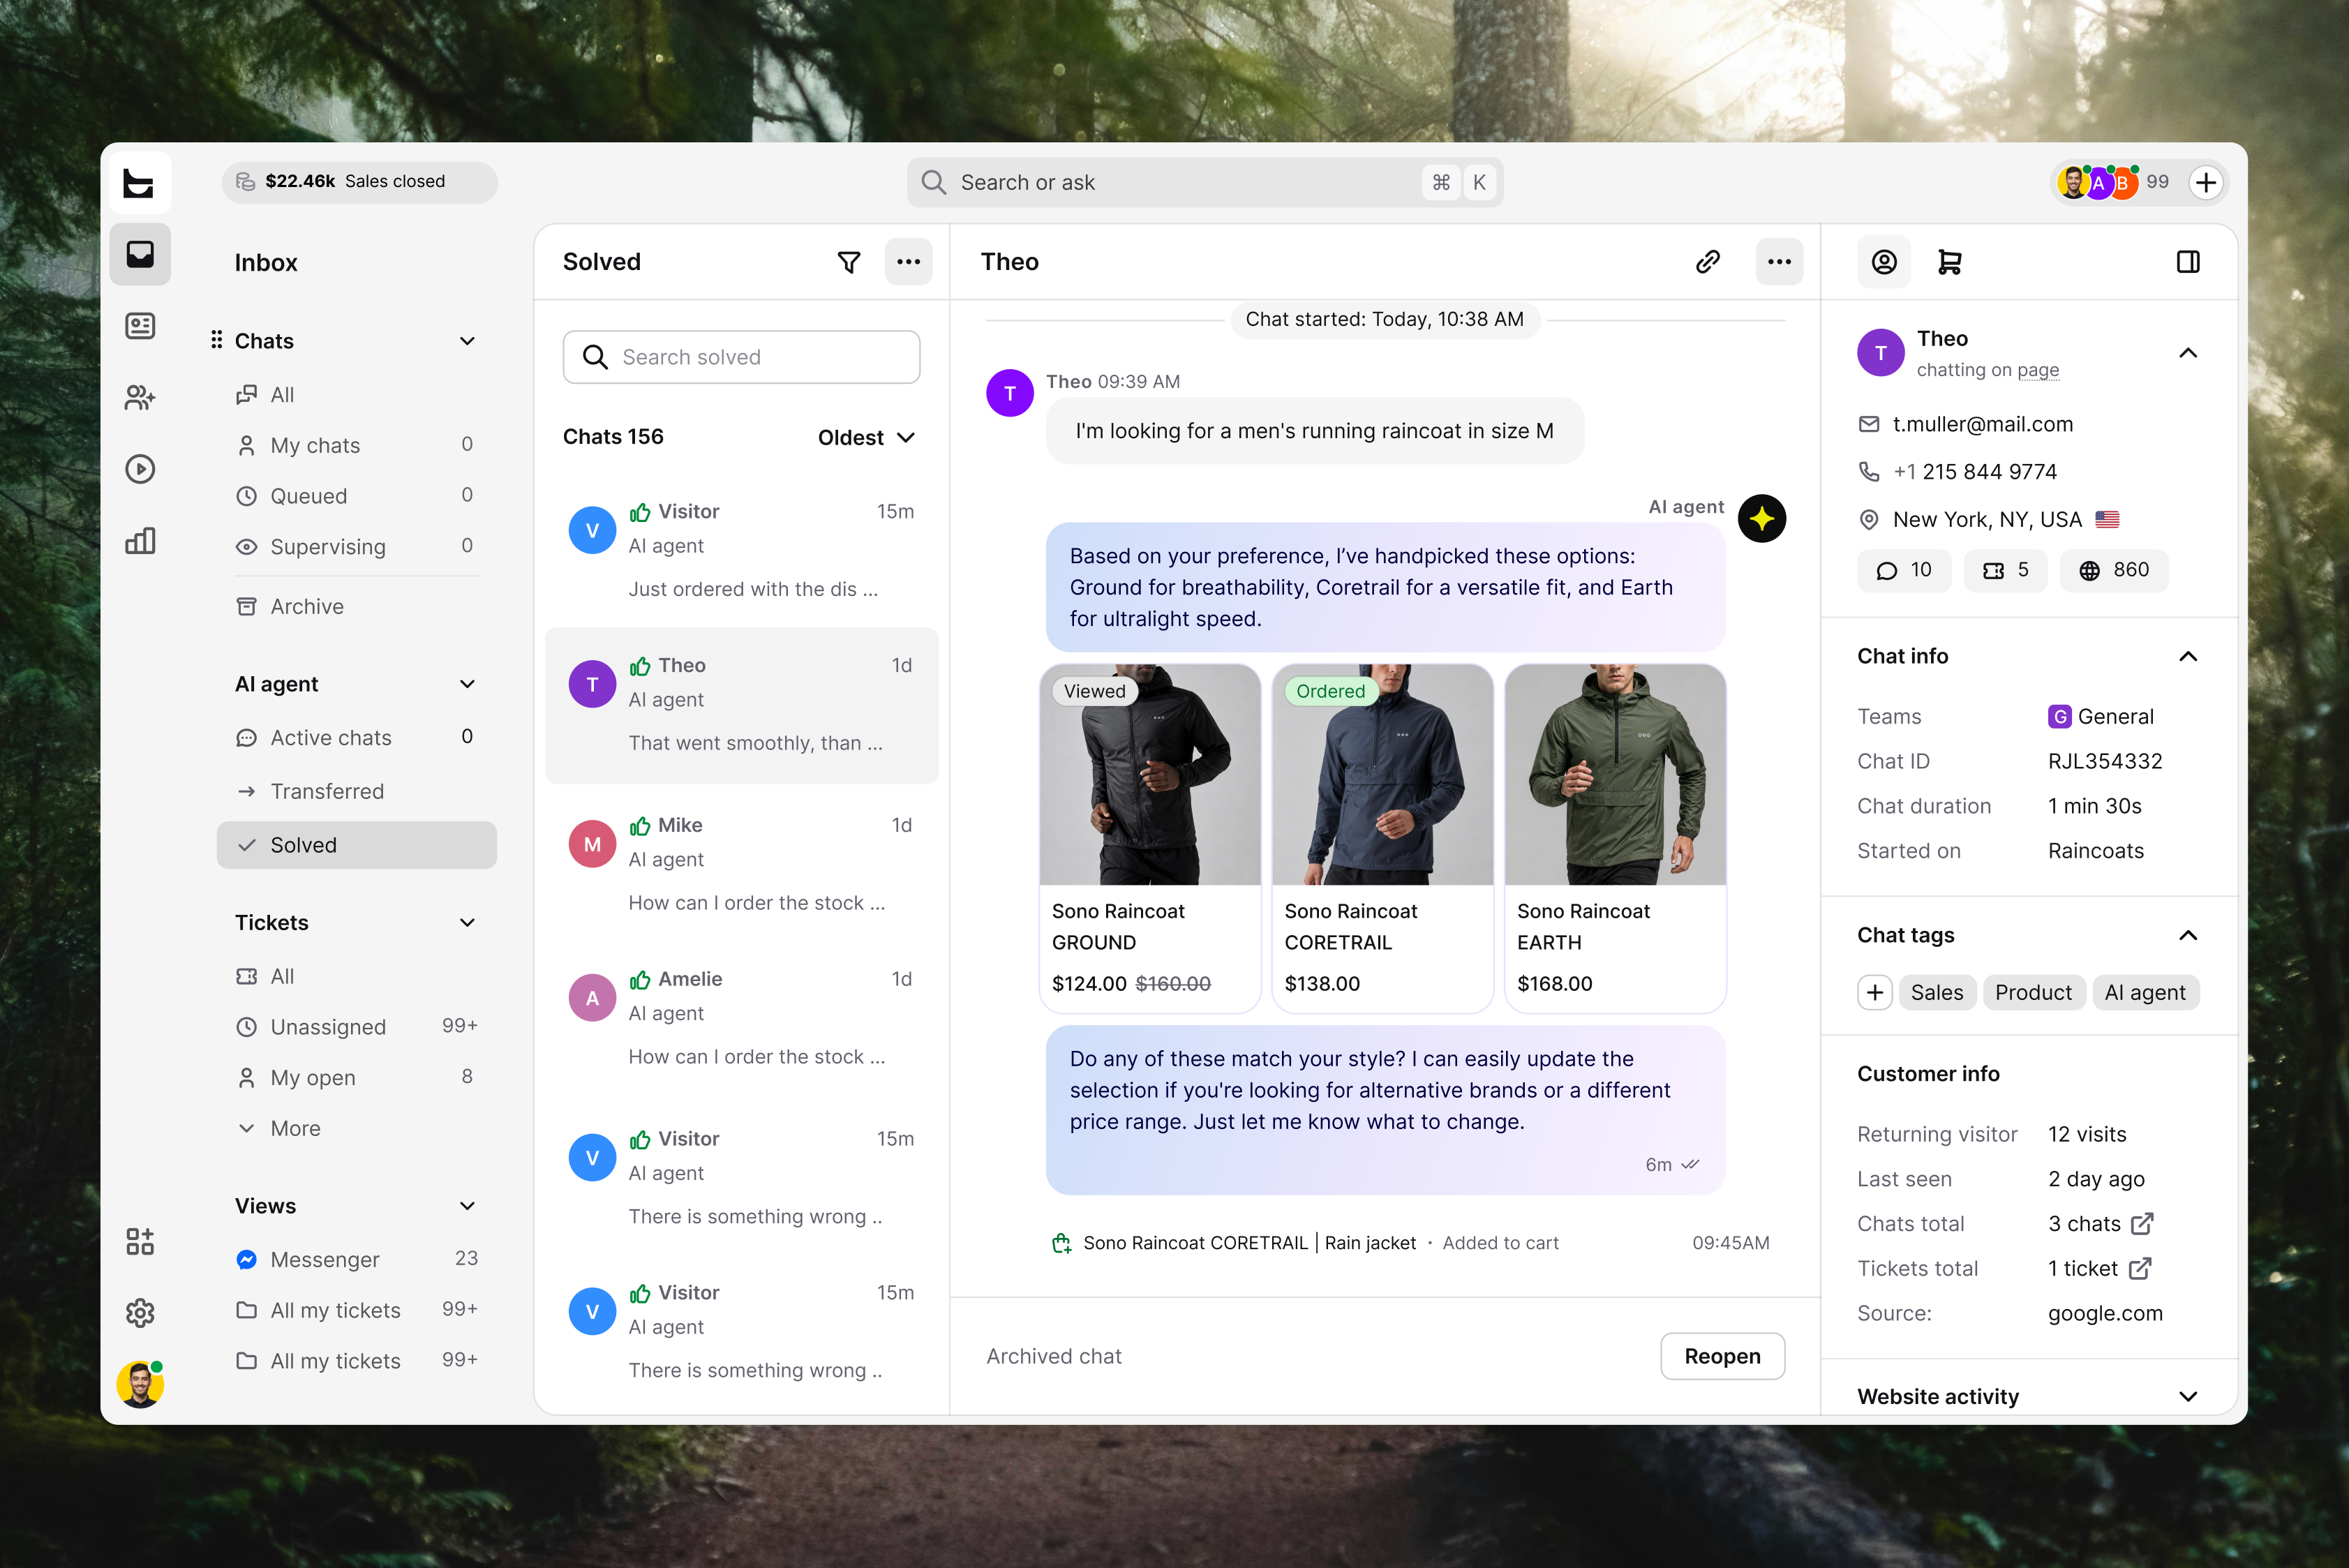Collapse the Chat info section

pos(2188,656)
